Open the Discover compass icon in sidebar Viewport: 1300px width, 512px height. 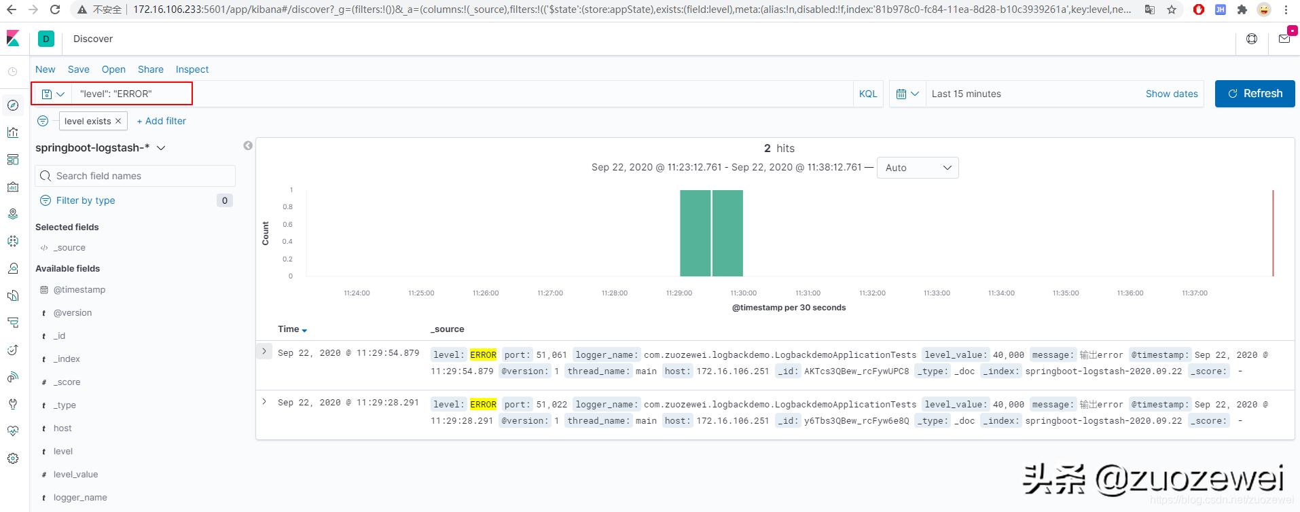pos(13,105)
